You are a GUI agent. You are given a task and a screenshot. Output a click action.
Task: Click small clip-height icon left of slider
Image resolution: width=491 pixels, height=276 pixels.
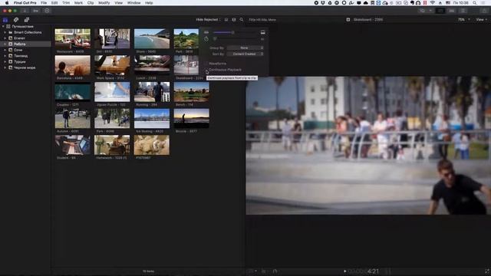(x=206, y=32)
